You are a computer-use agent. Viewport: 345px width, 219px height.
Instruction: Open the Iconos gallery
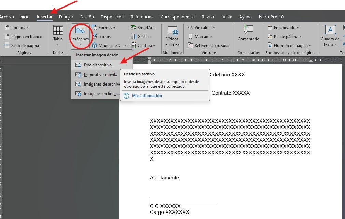coord(102,37)
